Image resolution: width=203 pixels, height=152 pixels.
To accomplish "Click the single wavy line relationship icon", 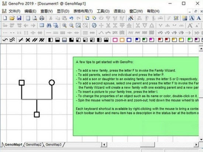I will (x=5, y=40).
